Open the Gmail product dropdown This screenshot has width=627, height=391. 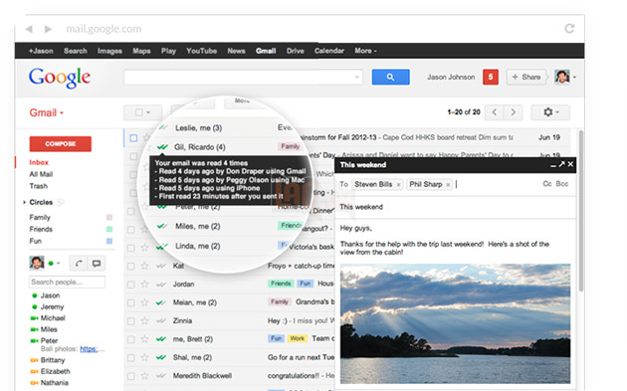coord(47,112)
